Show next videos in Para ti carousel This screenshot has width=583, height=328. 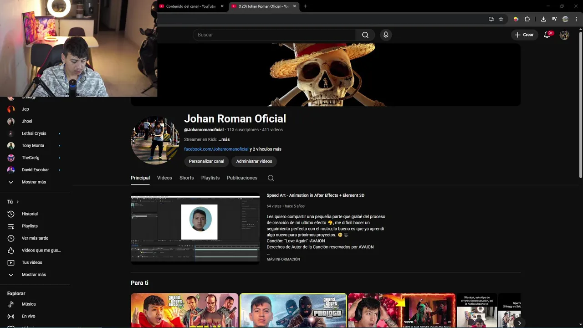(519, 323)
